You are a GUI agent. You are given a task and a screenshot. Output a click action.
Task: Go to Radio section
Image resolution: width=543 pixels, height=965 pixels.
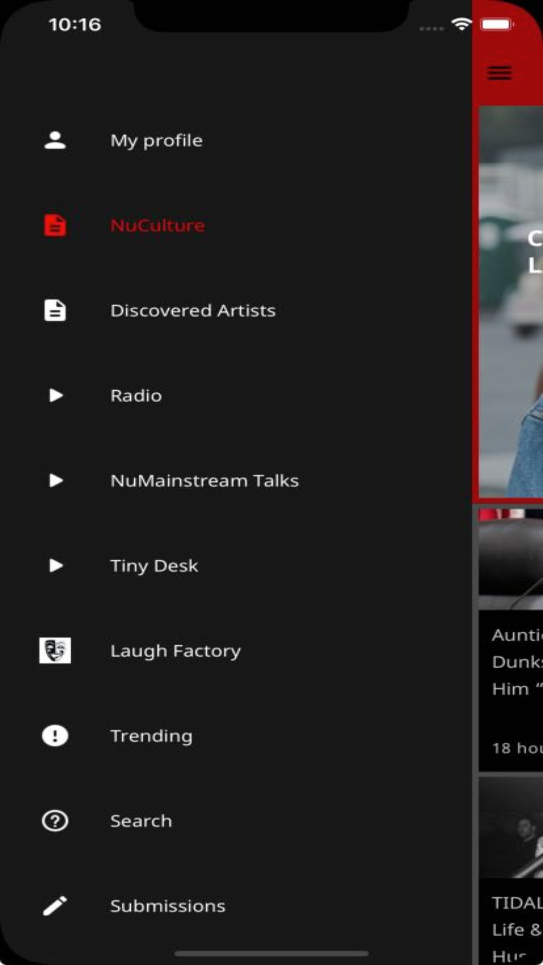(x=236, y=395)
